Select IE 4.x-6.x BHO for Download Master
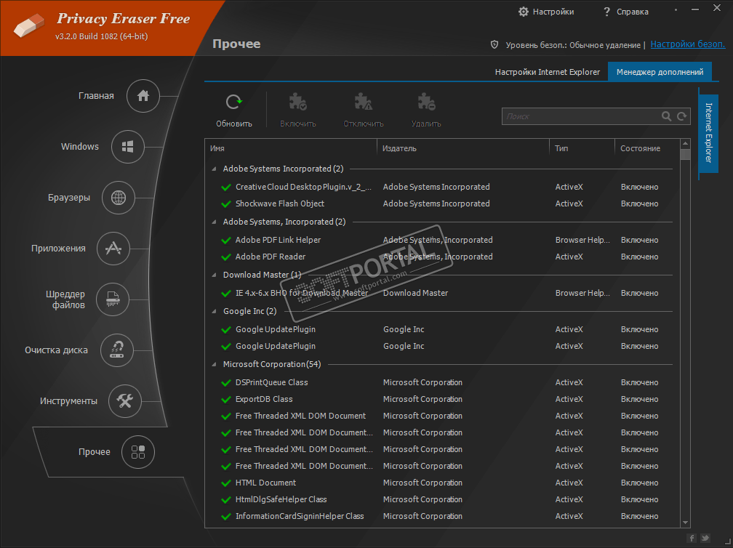This screenshot has width=733, height=548. [x=443, y=294]
